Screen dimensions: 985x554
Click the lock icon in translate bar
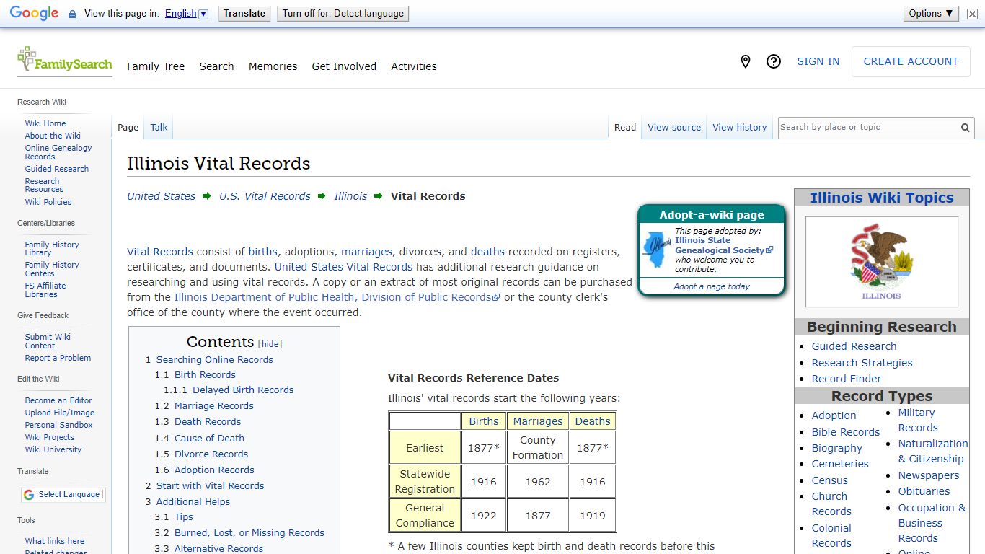72,14
